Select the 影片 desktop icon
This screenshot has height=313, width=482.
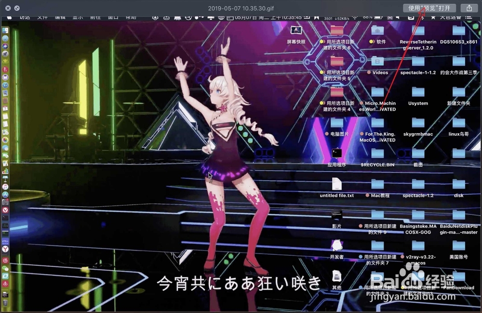[x=337, y=219]
